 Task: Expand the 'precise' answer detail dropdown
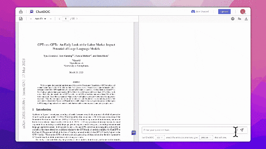coord(206,137)
